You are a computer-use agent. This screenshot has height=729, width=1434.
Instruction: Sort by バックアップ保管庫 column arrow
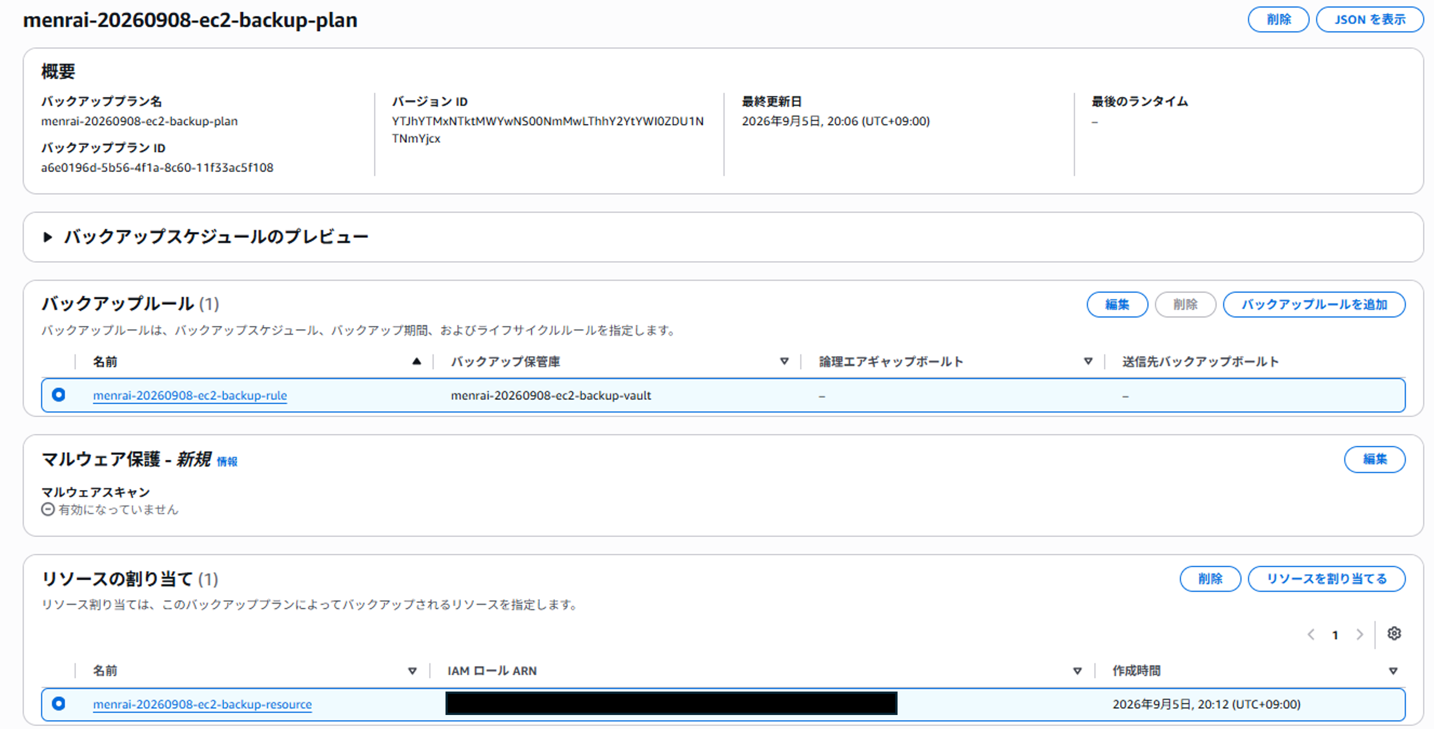(784, 361)
